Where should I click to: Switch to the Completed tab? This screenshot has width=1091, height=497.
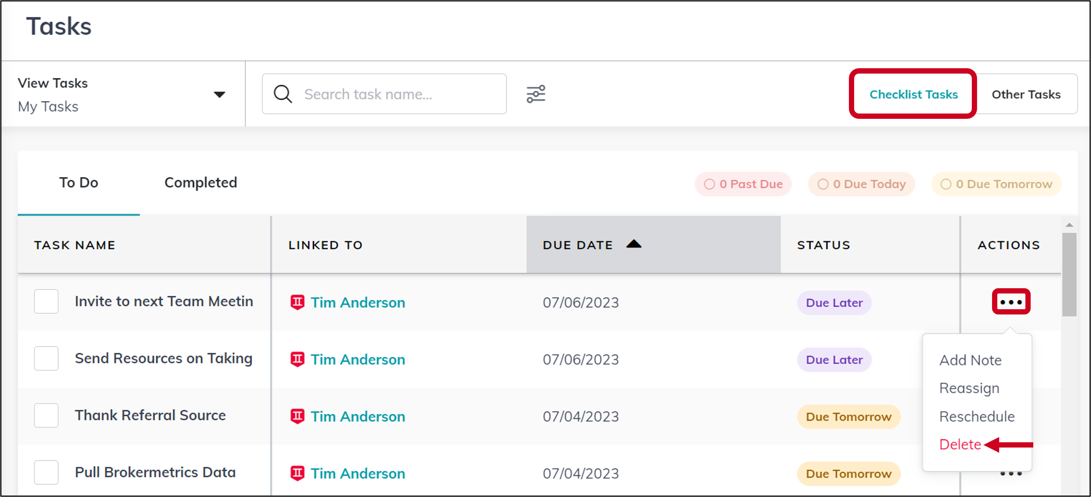pyautogui.click(x=201, y=183)
